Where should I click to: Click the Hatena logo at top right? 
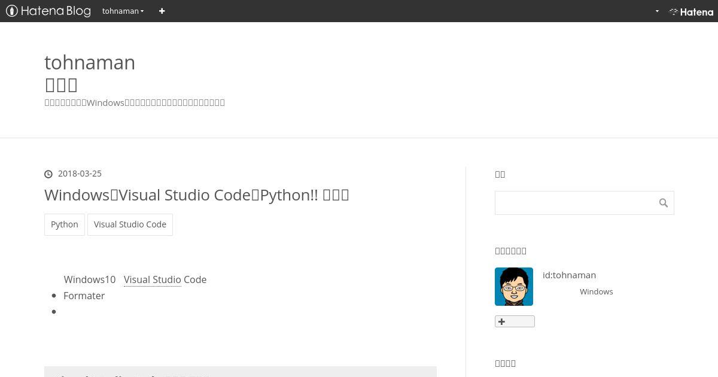tap(691, 11)
